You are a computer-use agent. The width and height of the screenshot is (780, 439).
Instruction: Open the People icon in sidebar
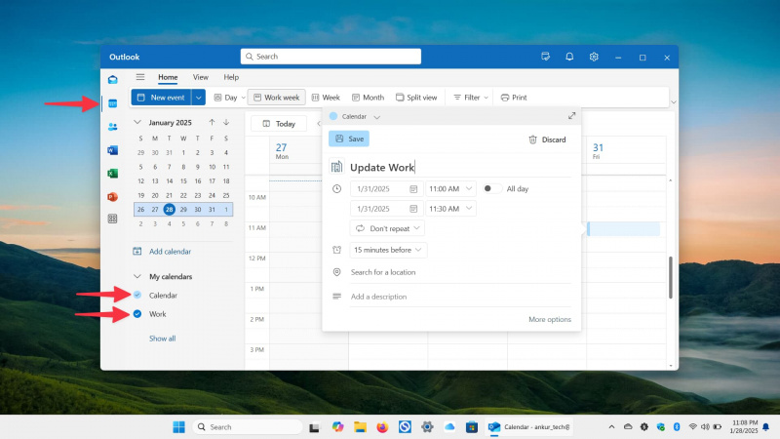[x=113, y=127]
